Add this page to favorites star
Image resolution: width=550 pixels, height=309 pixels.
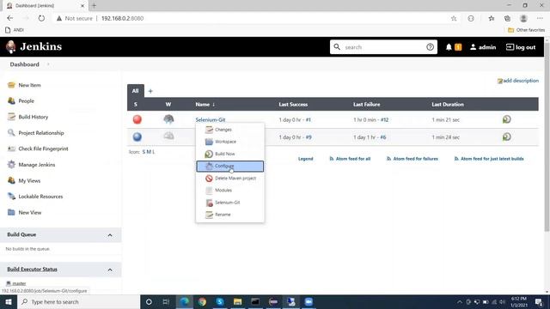click(454, 18)
